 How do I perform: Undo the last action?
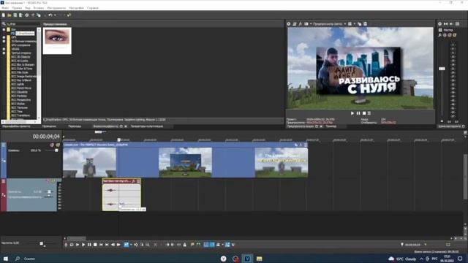click(x=50, y=15)
